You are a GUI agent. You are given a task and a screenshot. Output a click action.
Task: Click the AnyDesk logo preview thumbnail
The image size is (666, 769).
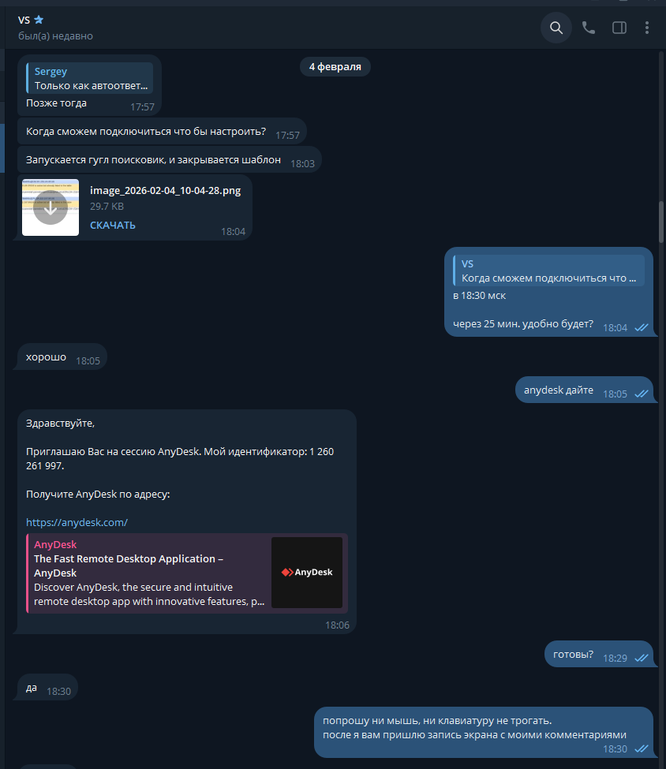tap(307, 573)
